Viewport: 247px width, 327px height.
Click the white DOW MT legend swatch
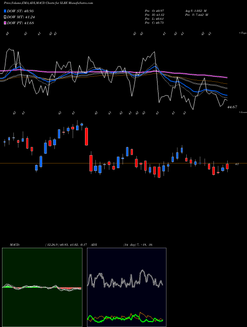[x=5, y=17]
